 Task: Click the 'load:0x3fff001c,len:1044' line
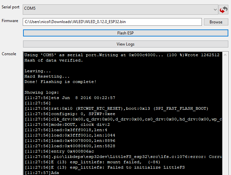click(x=70, y=135)
